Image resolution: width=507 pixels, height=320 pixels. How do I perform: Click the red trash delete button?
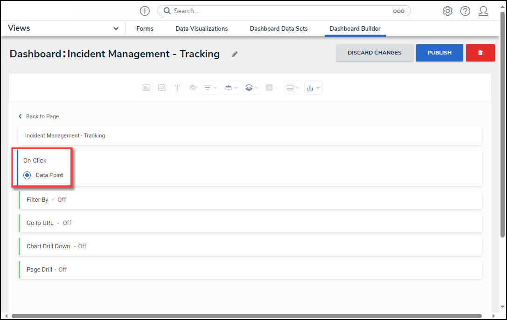tap(480, 53)
